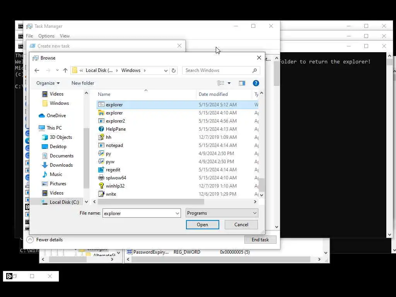
Task: Click End task in Task Manager
Action: coord(260,240)
